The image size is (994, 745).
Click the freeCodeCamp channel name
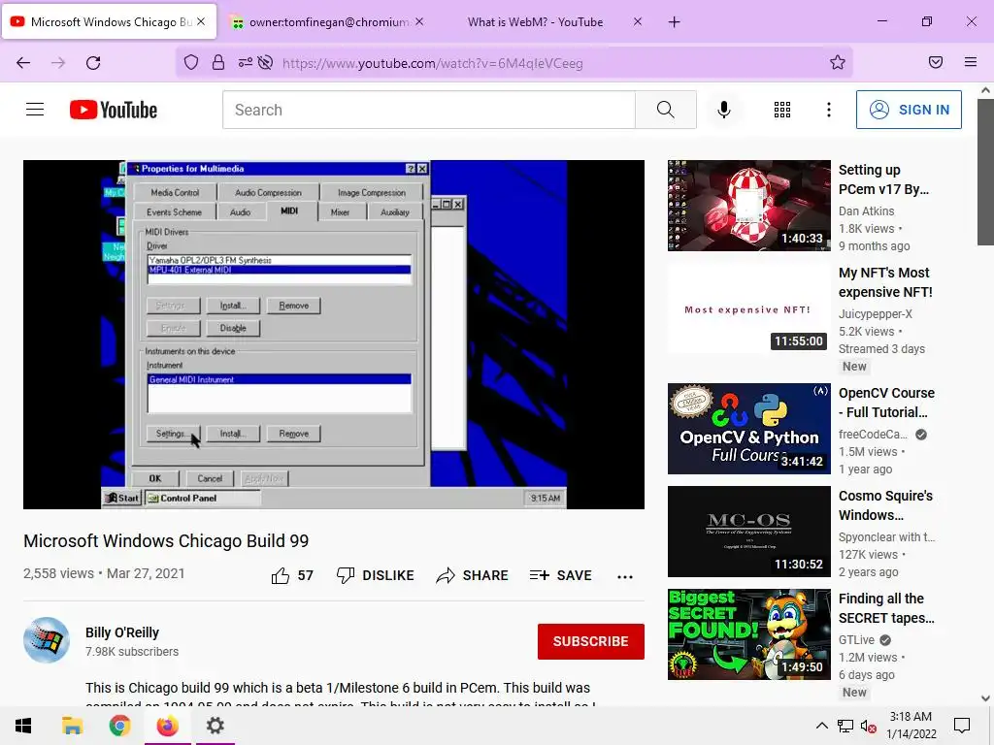coord(873,434)
